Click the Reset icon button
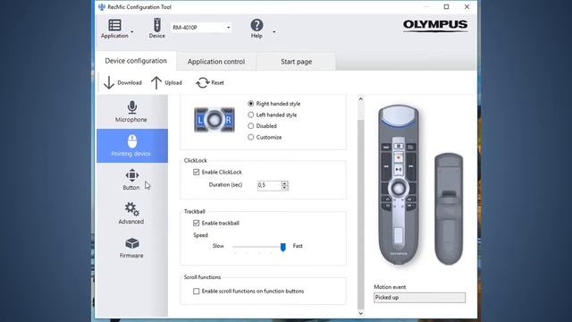 [203, 82]
